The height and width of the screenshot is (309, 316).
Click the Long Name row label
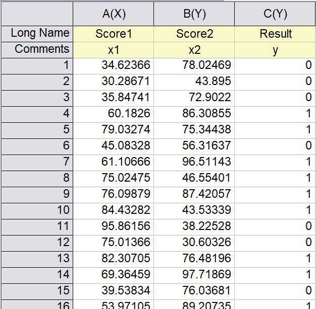pyautogui.click(x=37, y=34)
